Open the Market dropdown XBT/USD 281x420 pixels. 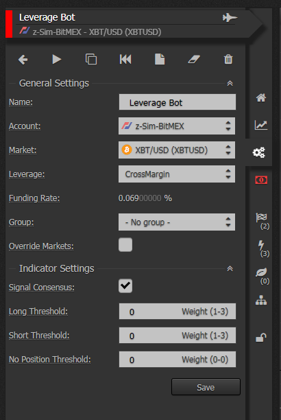pos(177,150)
